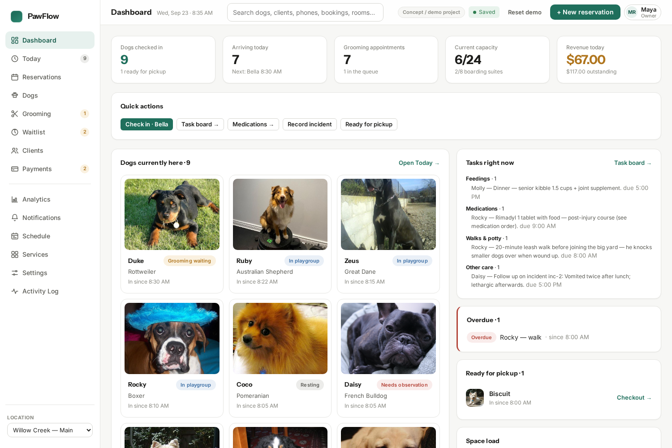The height and width of the screenshot is (448, 672).
Task: Open the Clients section
Action: pos(50,151)
